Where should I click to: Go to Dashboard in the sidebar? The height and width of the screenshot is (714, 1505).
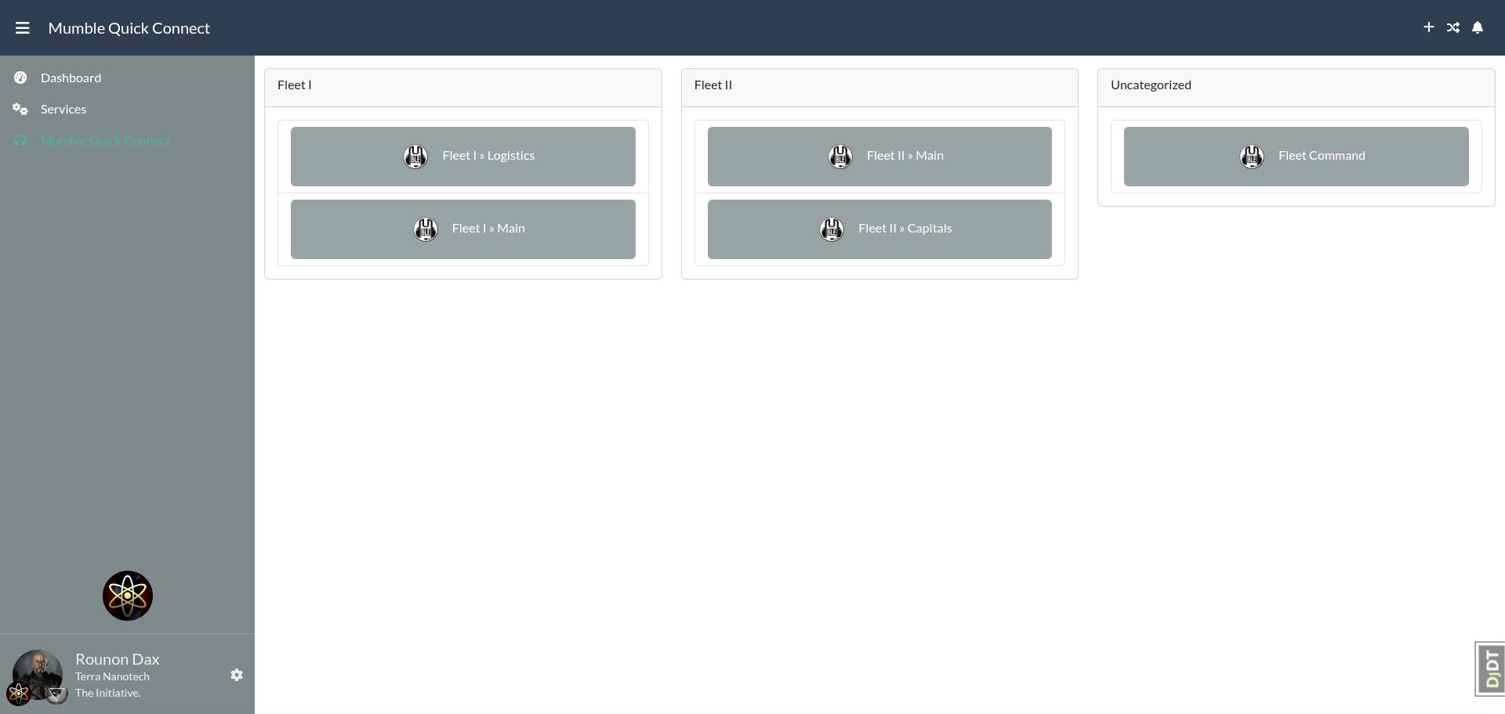click(x=71, y=78)
